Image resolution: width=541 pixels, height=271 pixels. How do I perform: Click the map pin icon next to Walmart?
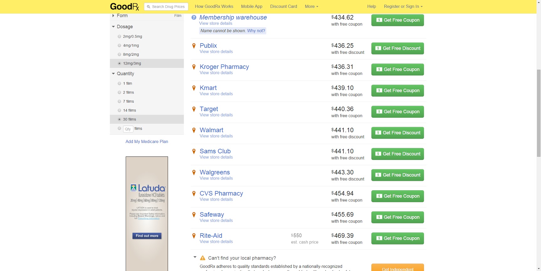[x=194, y=130]
